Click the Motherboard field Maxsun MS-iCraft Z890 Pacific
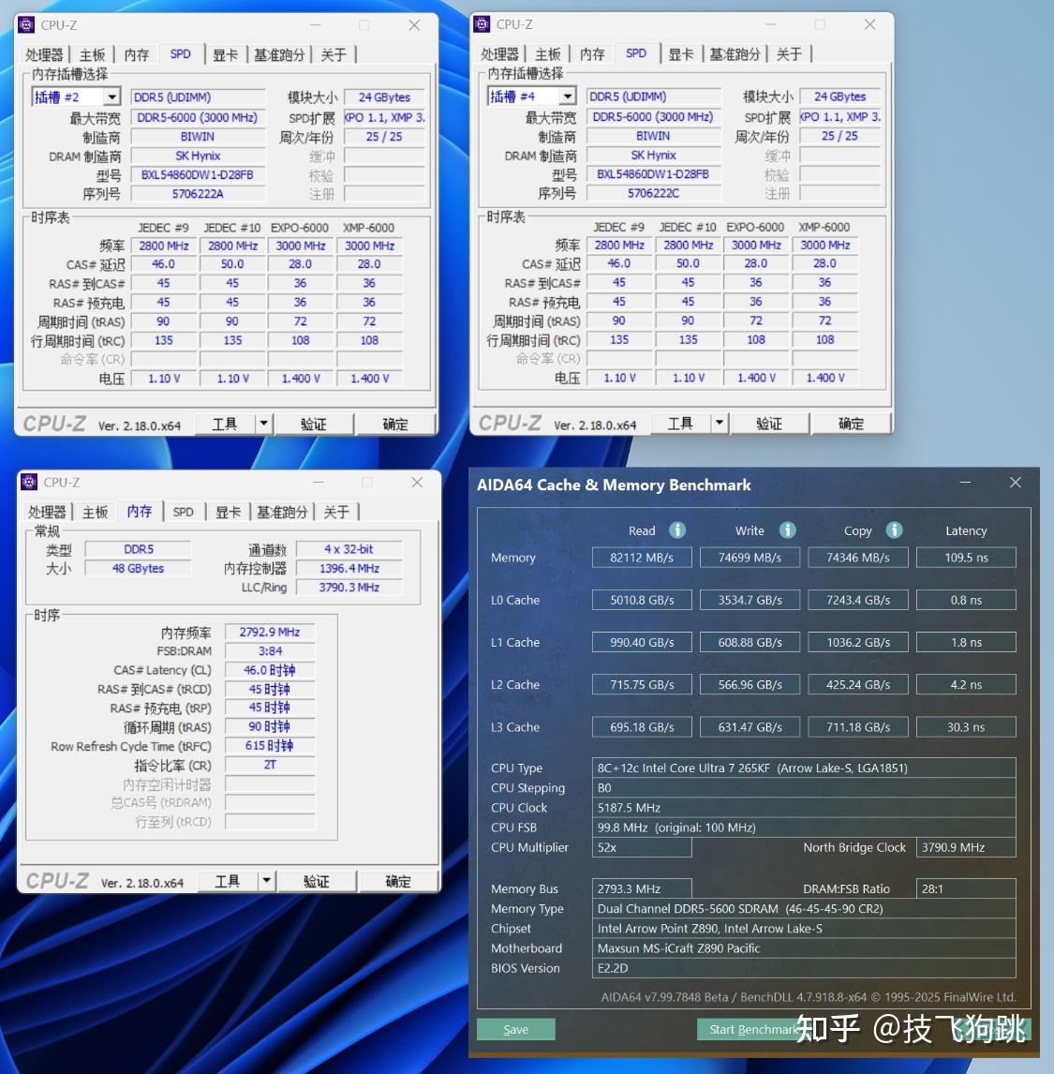 click(804, 948)
